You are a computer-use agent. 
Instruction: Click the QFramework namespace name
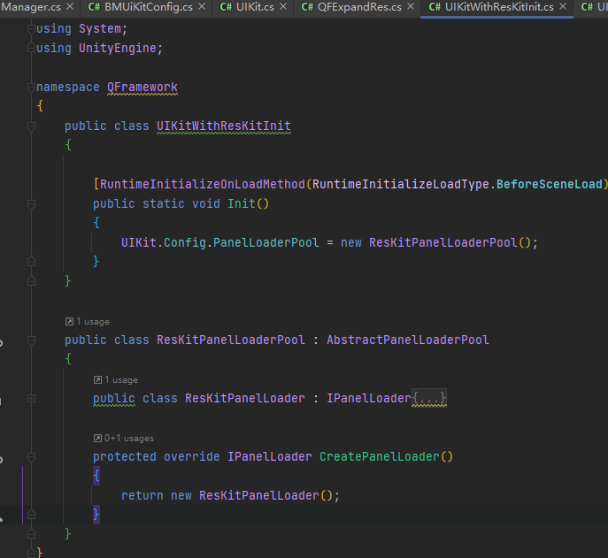tap(142, 88)
